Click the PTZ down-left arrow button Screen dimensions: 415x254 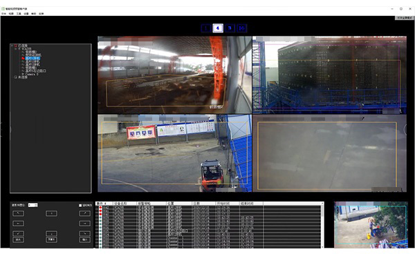[x=18, y=234]
